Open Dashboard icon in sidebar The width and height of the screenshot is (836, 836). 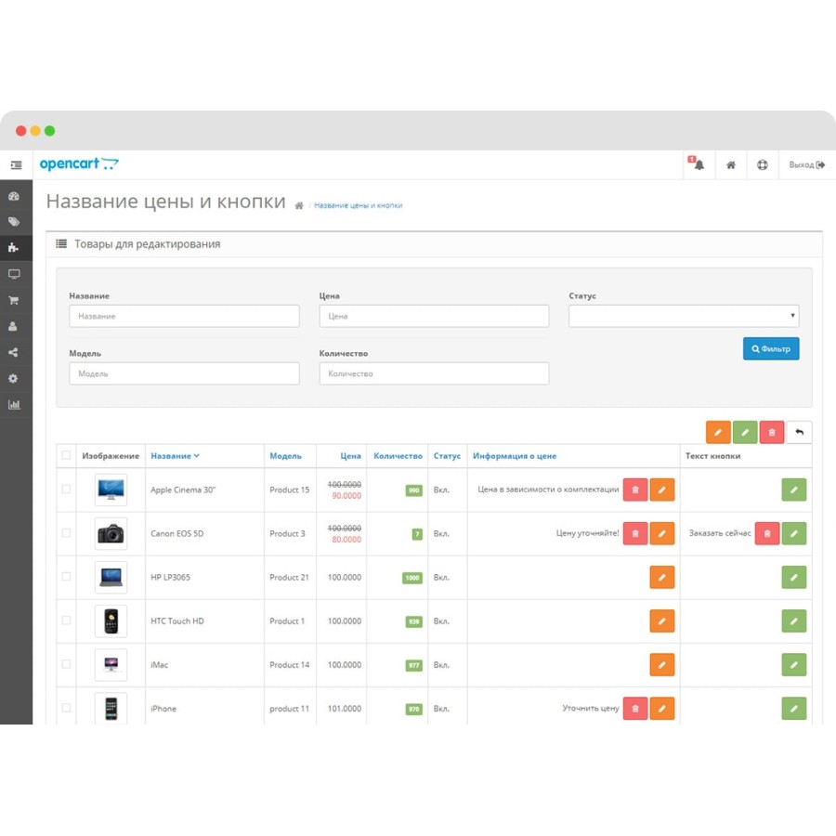pyautogui.click(x=14, y=196)
